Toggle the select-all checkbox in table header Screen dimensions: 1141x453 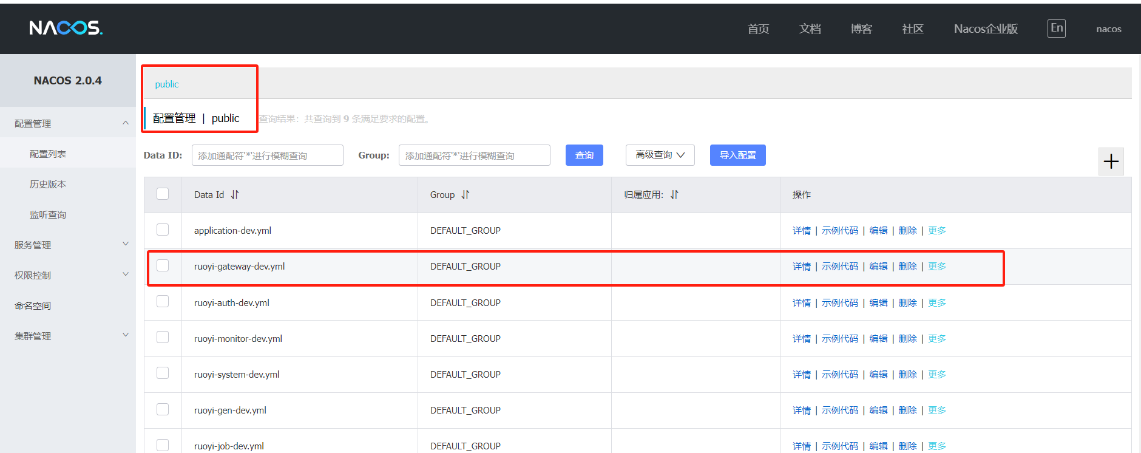point(163,194)
